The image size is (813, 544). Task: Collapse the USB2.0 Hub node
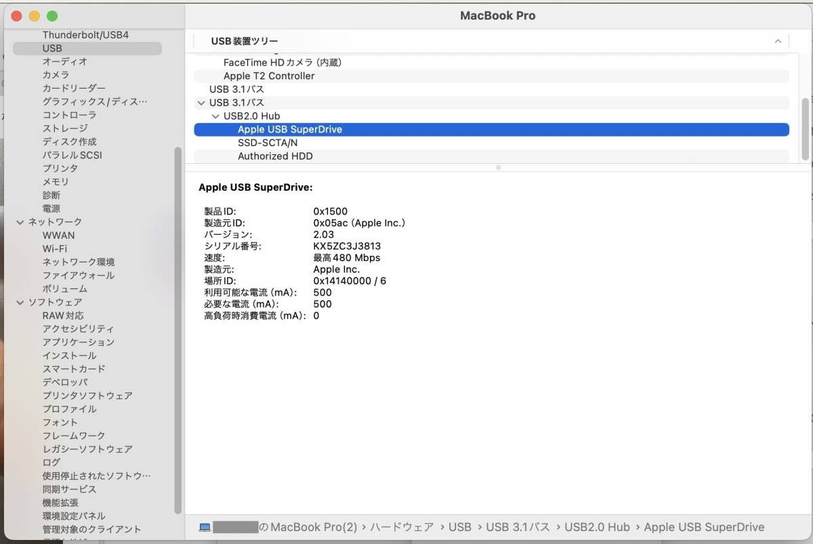[215, 116]
